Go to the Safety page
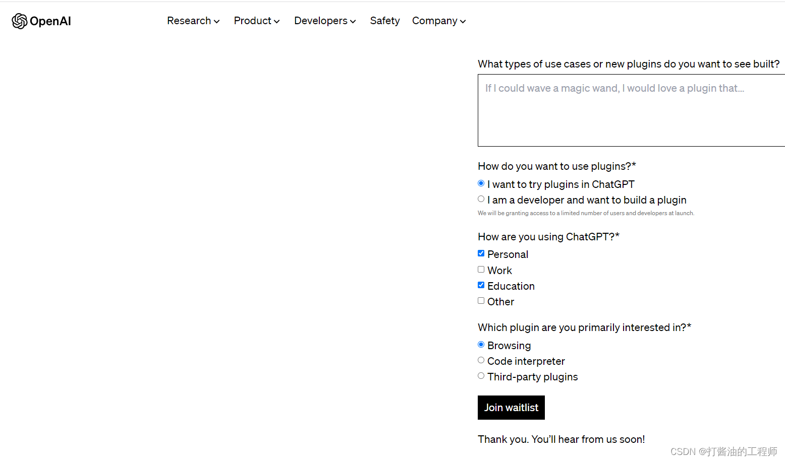Viewport: 785px width, 461px height. point(384,21)
